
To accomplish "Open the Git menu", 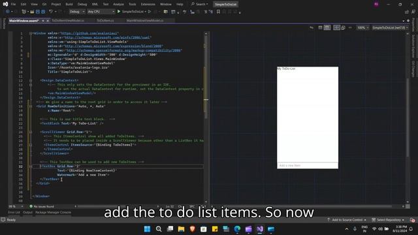I will (44, 5).
